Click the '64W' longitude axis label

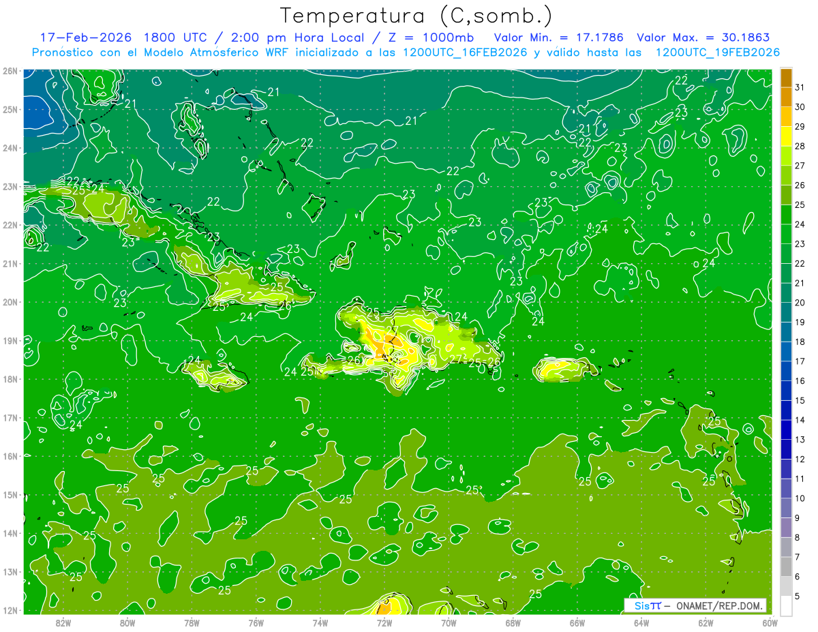tap(641, 622)
